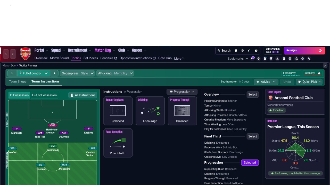Click the Search field in top bar
The image size is (330, 185).
224,51
